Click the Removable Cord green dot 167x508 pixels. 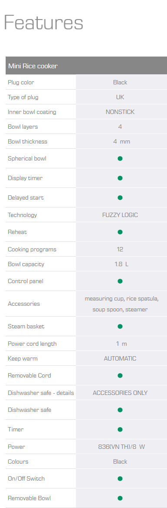pos(120,375)
